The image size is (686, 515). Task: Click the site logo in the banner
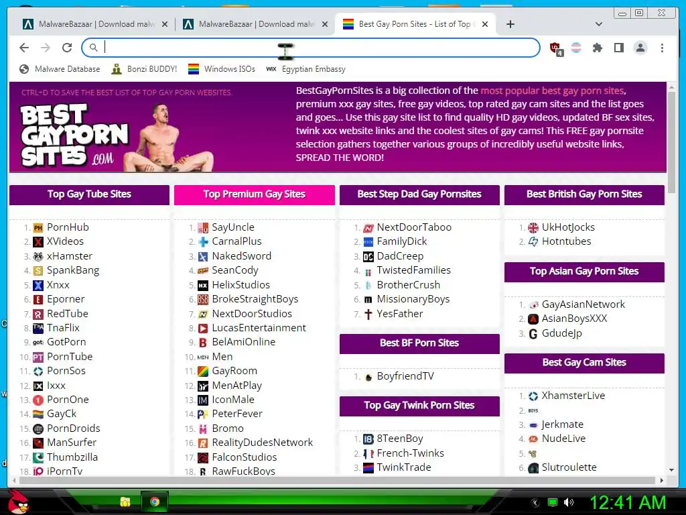(74, 135)
